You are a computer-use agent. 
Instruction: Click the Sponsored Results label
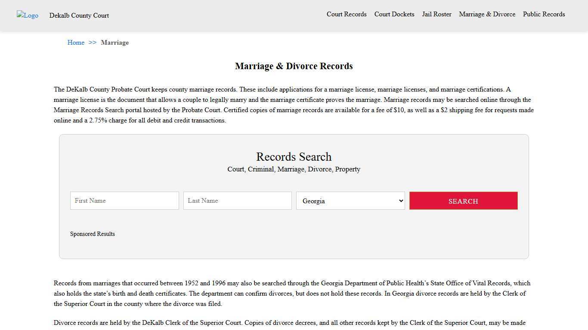click(x=93, y=234)
